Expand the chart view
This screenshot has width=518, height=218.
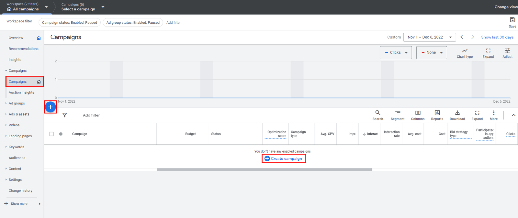[x=488, y=53]
